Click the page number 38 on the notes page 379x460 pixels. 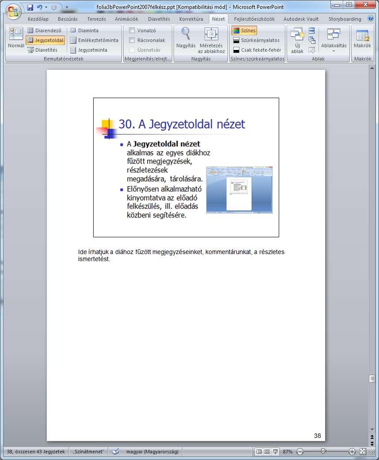(318, 436)
